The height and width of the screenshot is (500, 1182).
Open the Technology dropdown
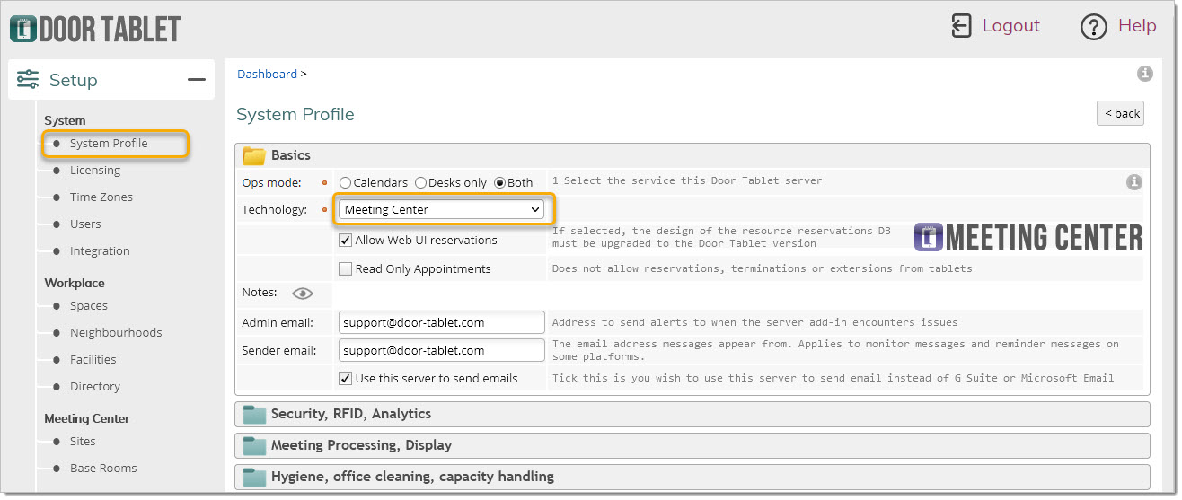tap(442, 210)
